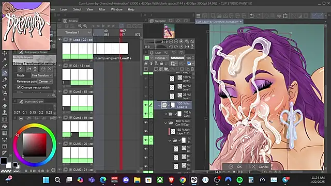Click the Undo arrow in top toolbar
The width and height of the screenshot is (331, 186).
coord(252,16)
